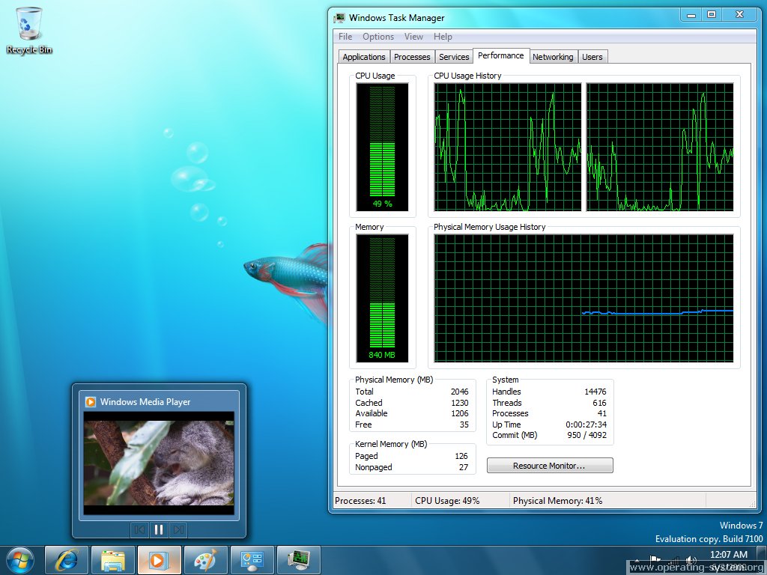Viewport: 767px width, 575px height.
Task: Maximize the Task Manager window
Action: 712,15
